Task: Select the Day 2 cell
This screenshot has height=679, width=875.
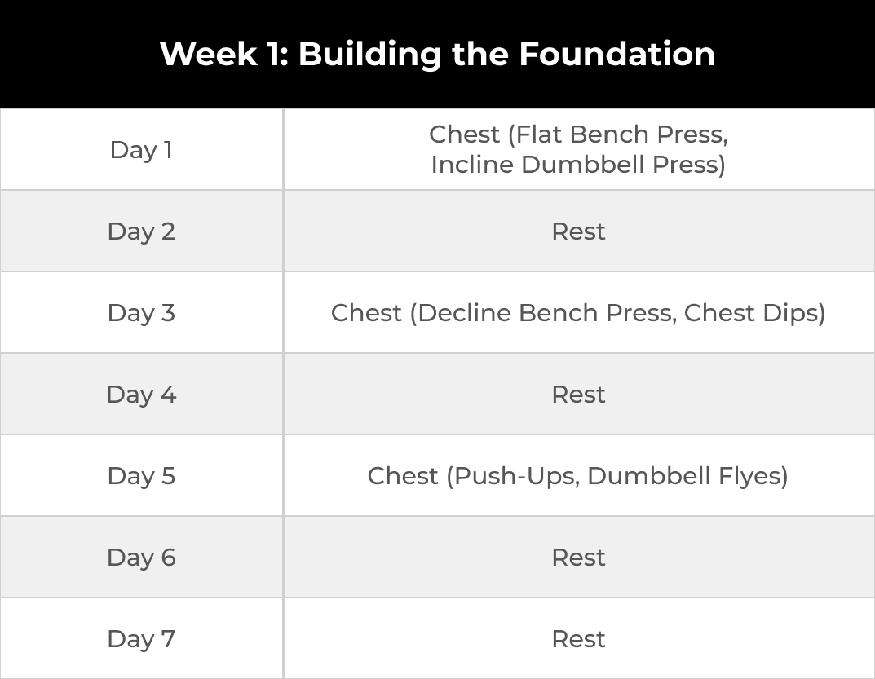Action: coord(141,231)
